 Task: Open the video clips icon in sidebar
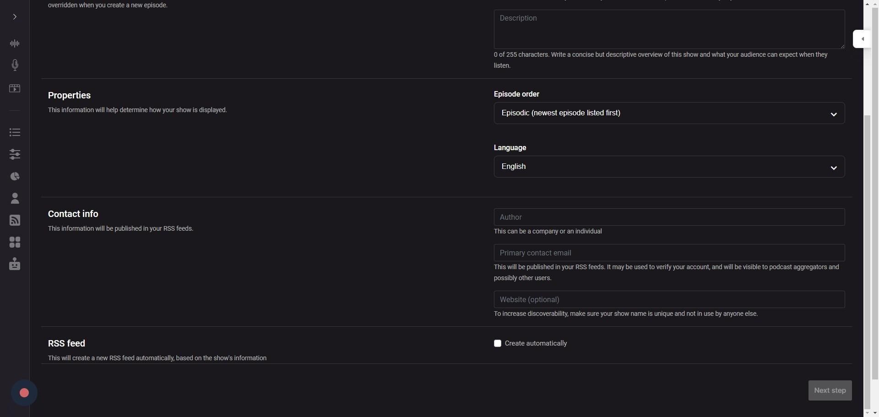pyautogui.click(x=15, y=88)
